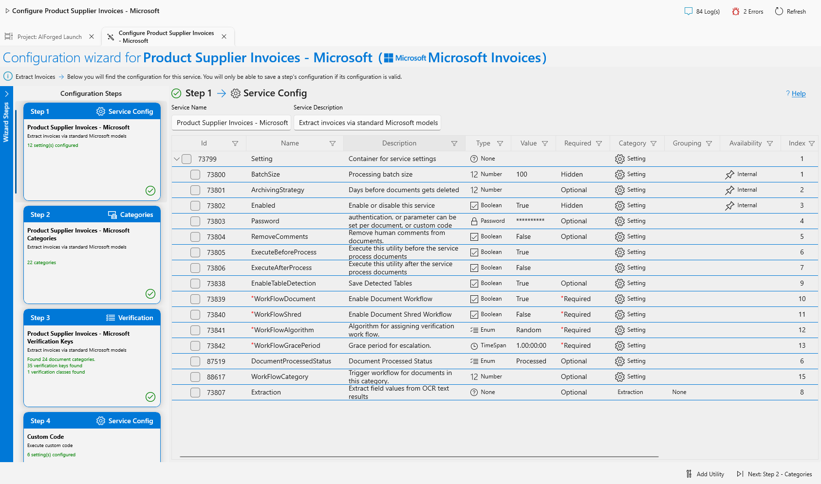Click the horizontal scrollbar below the grid
The height and width of the screenshot is (484, 821).
tap(419, 457)
